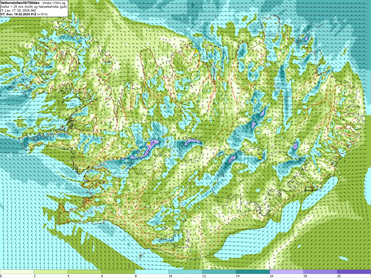Select the dark teal 14–16 legend swatch
Viewport: 371px width, 278px height.
[x=253, y=272]
